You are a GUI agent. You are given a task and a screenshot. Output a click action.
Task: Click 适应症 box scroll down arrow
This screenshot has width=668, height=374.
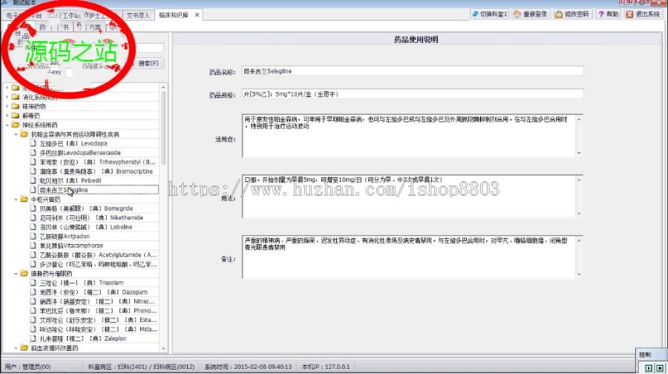(579, 153)
